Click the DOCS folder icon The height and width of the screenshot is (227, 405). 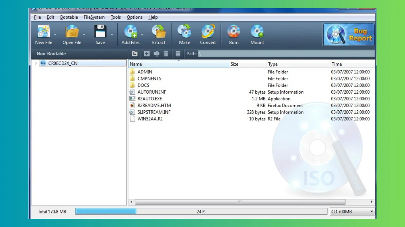[132, 85]
